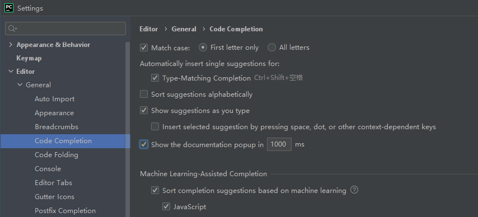Click the PyCharm logo icon
Screen dimensions: 478x217
(x=9, y=8)
